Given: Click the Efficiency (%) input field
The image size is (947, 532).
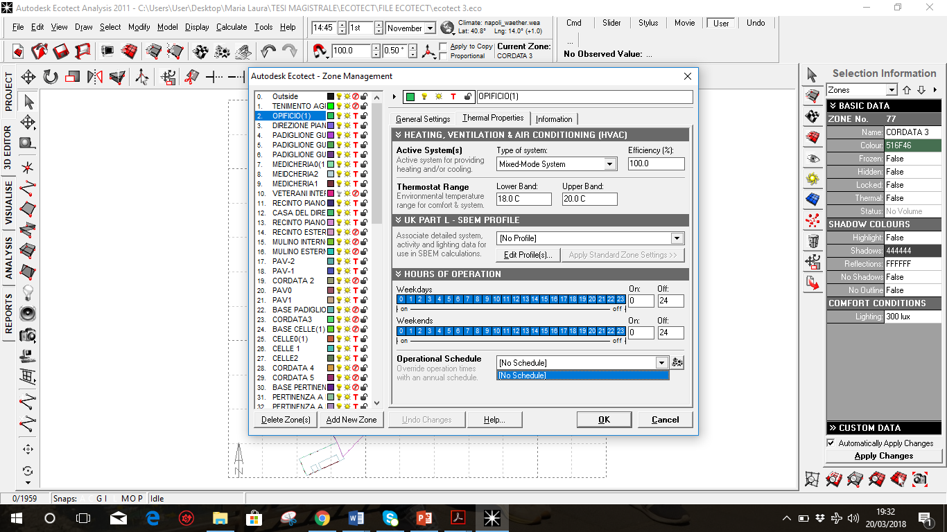Looking at the screenshot, I should click(656, 164).
